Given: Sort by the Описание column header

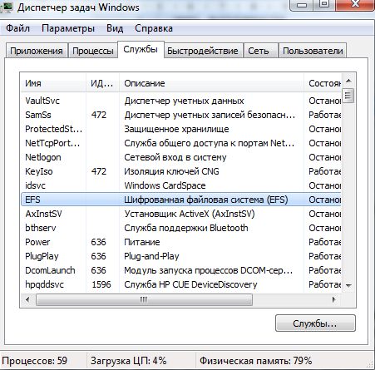Looking at the screenshot, I should click(211, 83).
